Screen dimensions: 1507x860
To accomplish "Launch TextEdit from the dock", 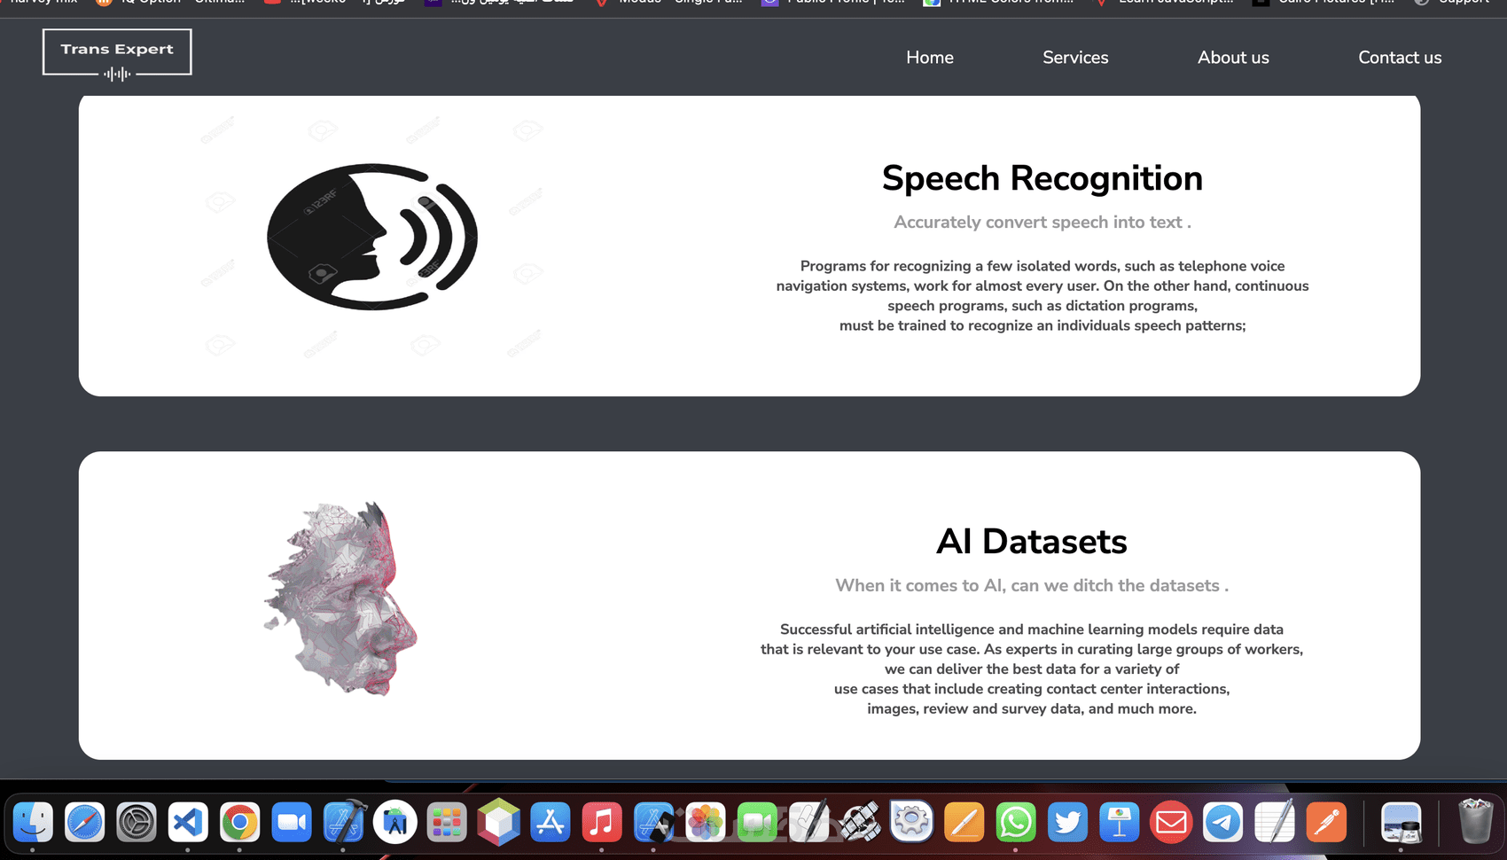I will click(x=1275, y=822).
